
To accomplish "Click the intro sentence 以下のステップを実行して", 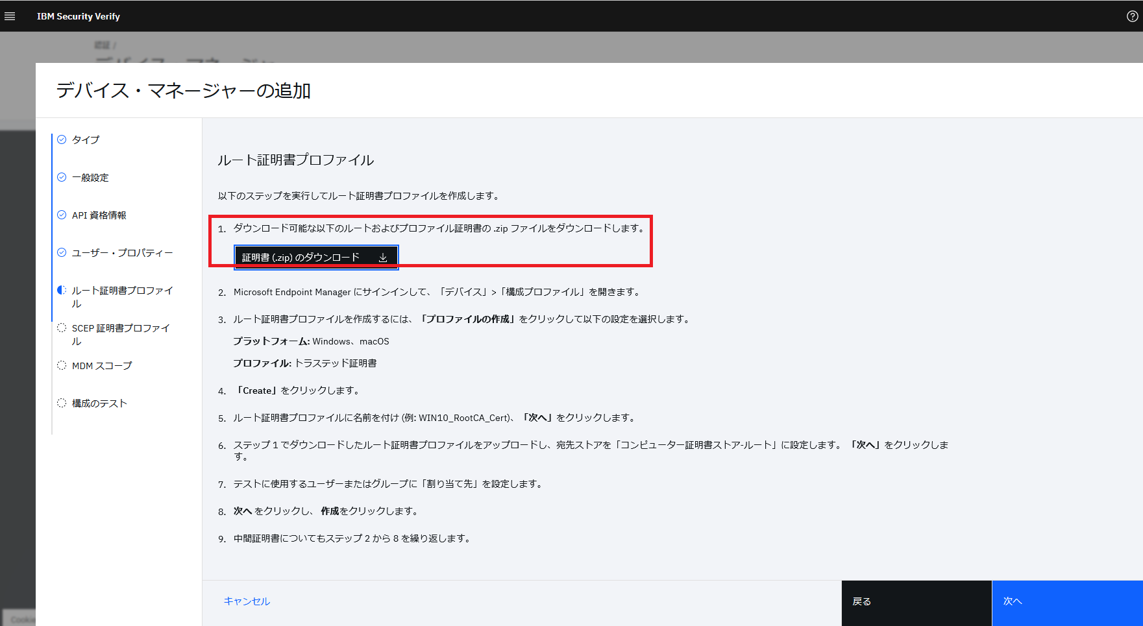I will pyautogui.click(x=358, y=196).
